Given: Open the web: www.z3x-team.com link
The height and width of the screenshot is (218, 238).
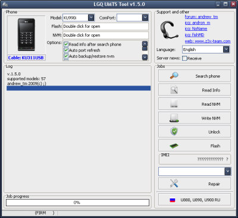Looking at the screenshot, I should coord(208,41).
